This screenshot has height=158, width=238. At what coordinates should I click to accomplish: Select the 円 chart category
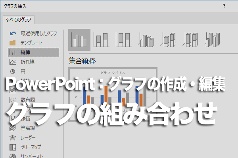(33, 71)
